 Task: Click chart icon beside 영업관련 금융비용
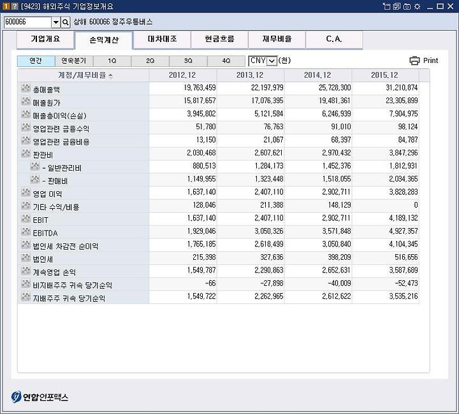[x=25, y=140]
